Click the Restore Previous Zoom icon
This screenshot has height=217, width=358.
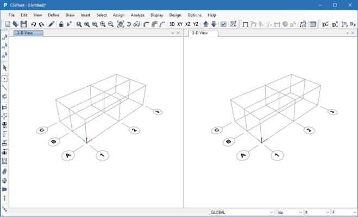(95, 24)
